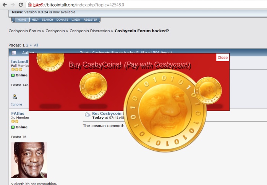
Task: Click the post icon beside Re: Cosbycoin
Action: pyautogui.click(x=87, y=115)
